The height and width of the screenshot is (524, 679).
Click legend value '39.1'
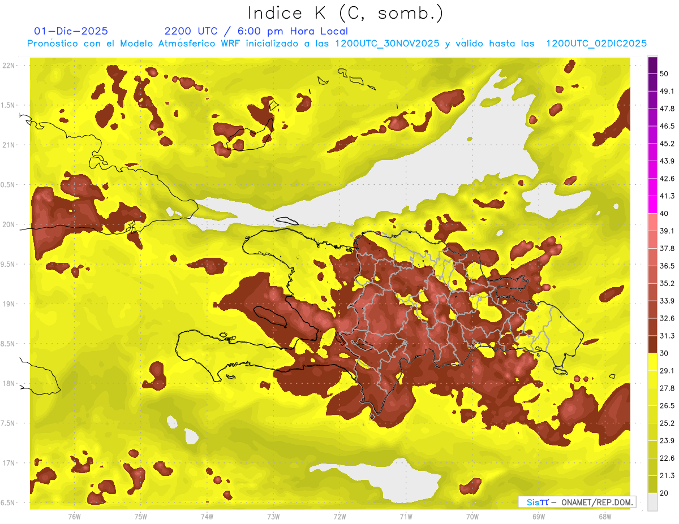pos(667,231)
